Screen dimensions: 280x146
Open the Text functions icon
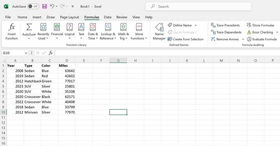pos(81,27)
